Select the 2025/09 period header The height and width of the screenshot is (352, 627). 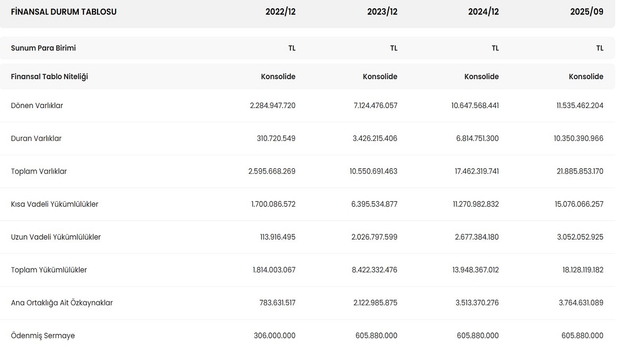pyautogui.click(x=586, y=12)
